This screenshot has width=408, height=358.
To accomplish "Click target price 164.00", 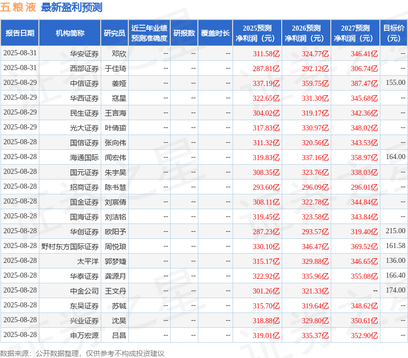I will [x=396, y=156].
